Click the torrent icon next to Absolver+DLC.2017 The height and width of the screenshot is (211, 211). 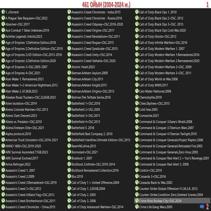pos(3,24)
